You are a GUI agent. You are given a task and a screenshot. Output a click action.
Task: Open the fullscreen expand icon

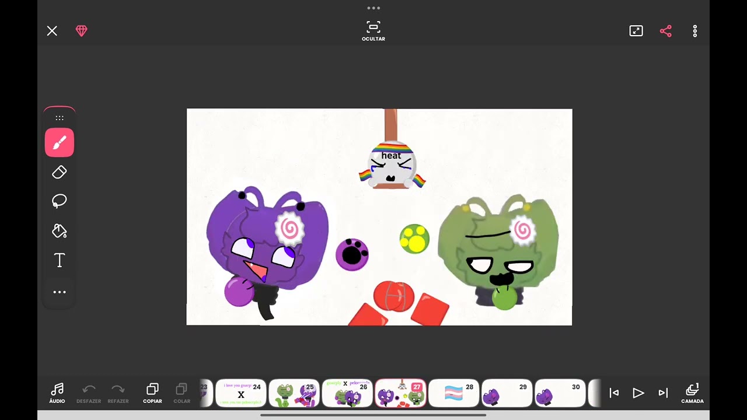pos(636,31)
